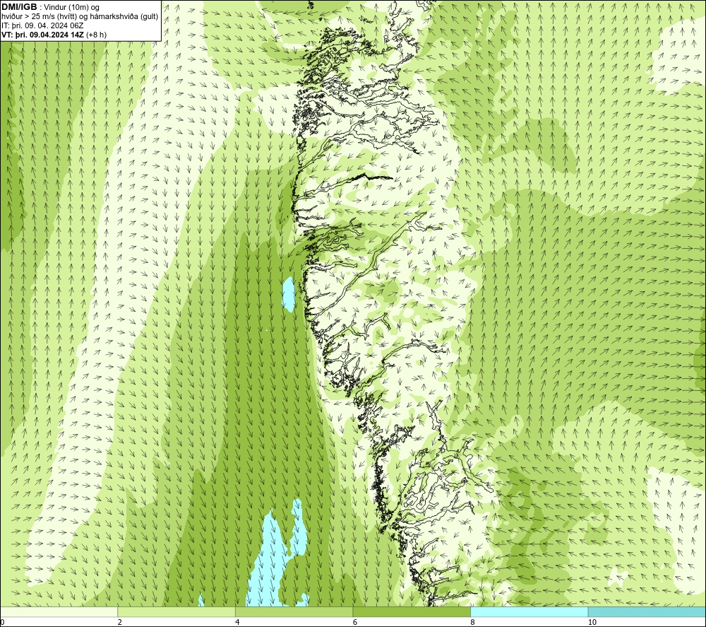Click the DMI/IGB title text
This screenshot has height=627, width=706.
[x=19, y=7]
